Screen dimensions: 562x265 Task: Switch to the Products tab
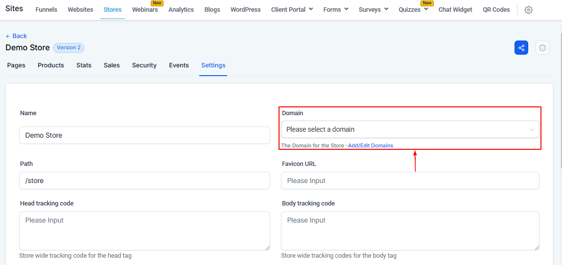click(x=51, y=65)
